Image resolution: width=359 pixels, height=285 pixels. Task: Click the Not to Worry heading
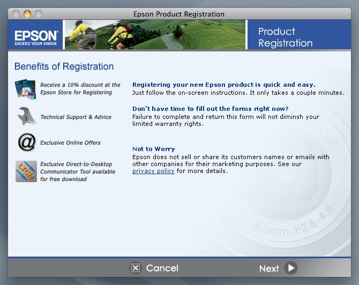154,149
